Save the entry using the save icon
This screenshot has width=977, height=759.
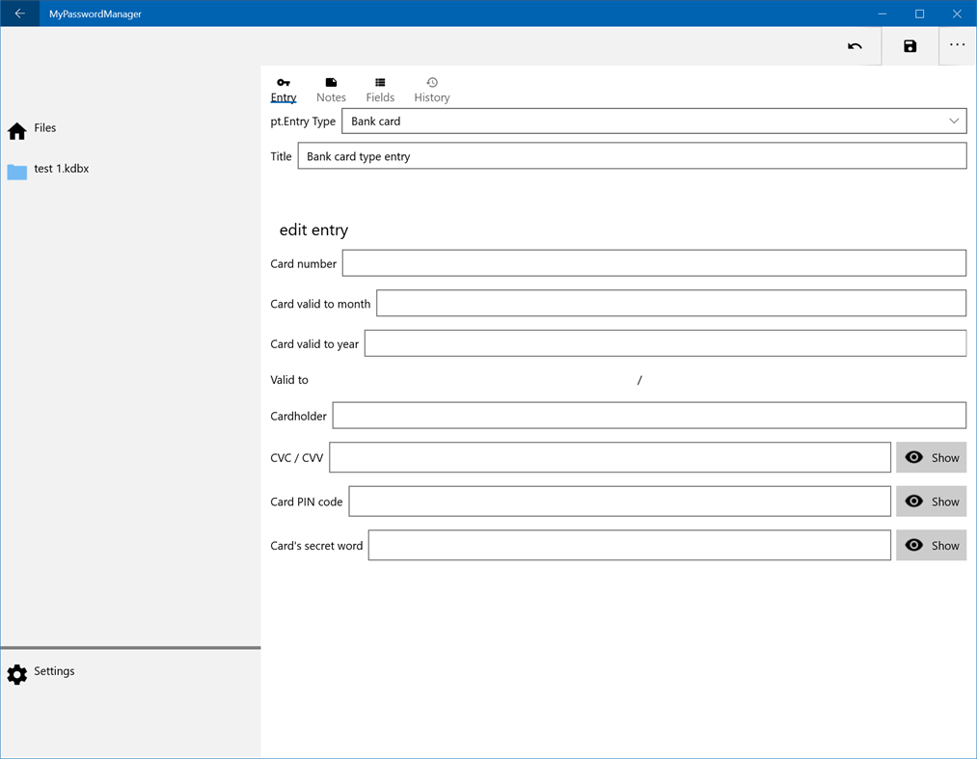[909, 45]
